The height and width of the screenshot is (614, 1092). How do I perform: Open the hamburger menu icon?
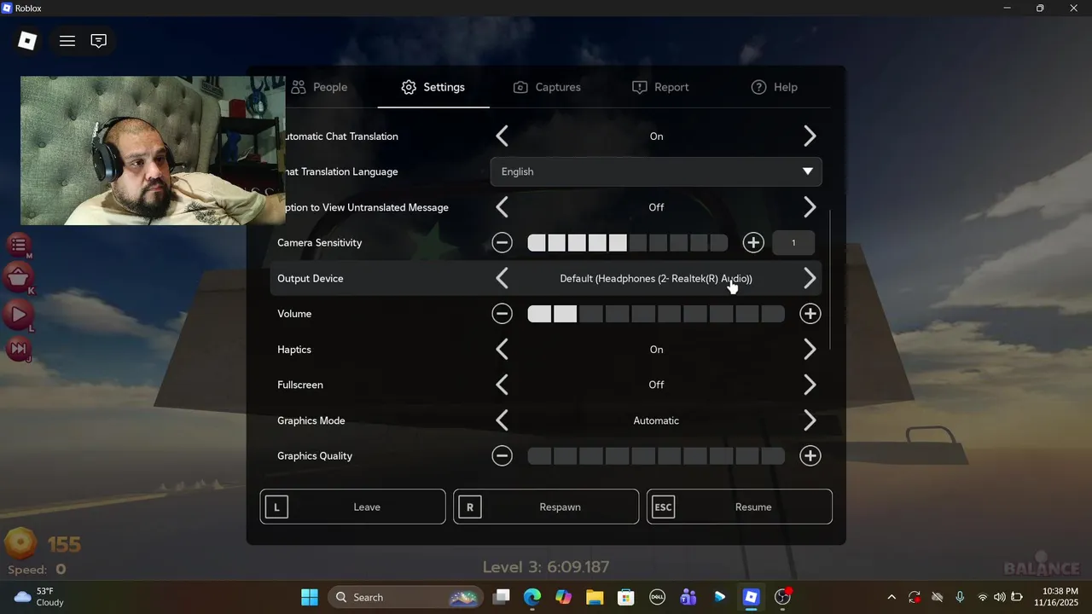tap(67, 41)
